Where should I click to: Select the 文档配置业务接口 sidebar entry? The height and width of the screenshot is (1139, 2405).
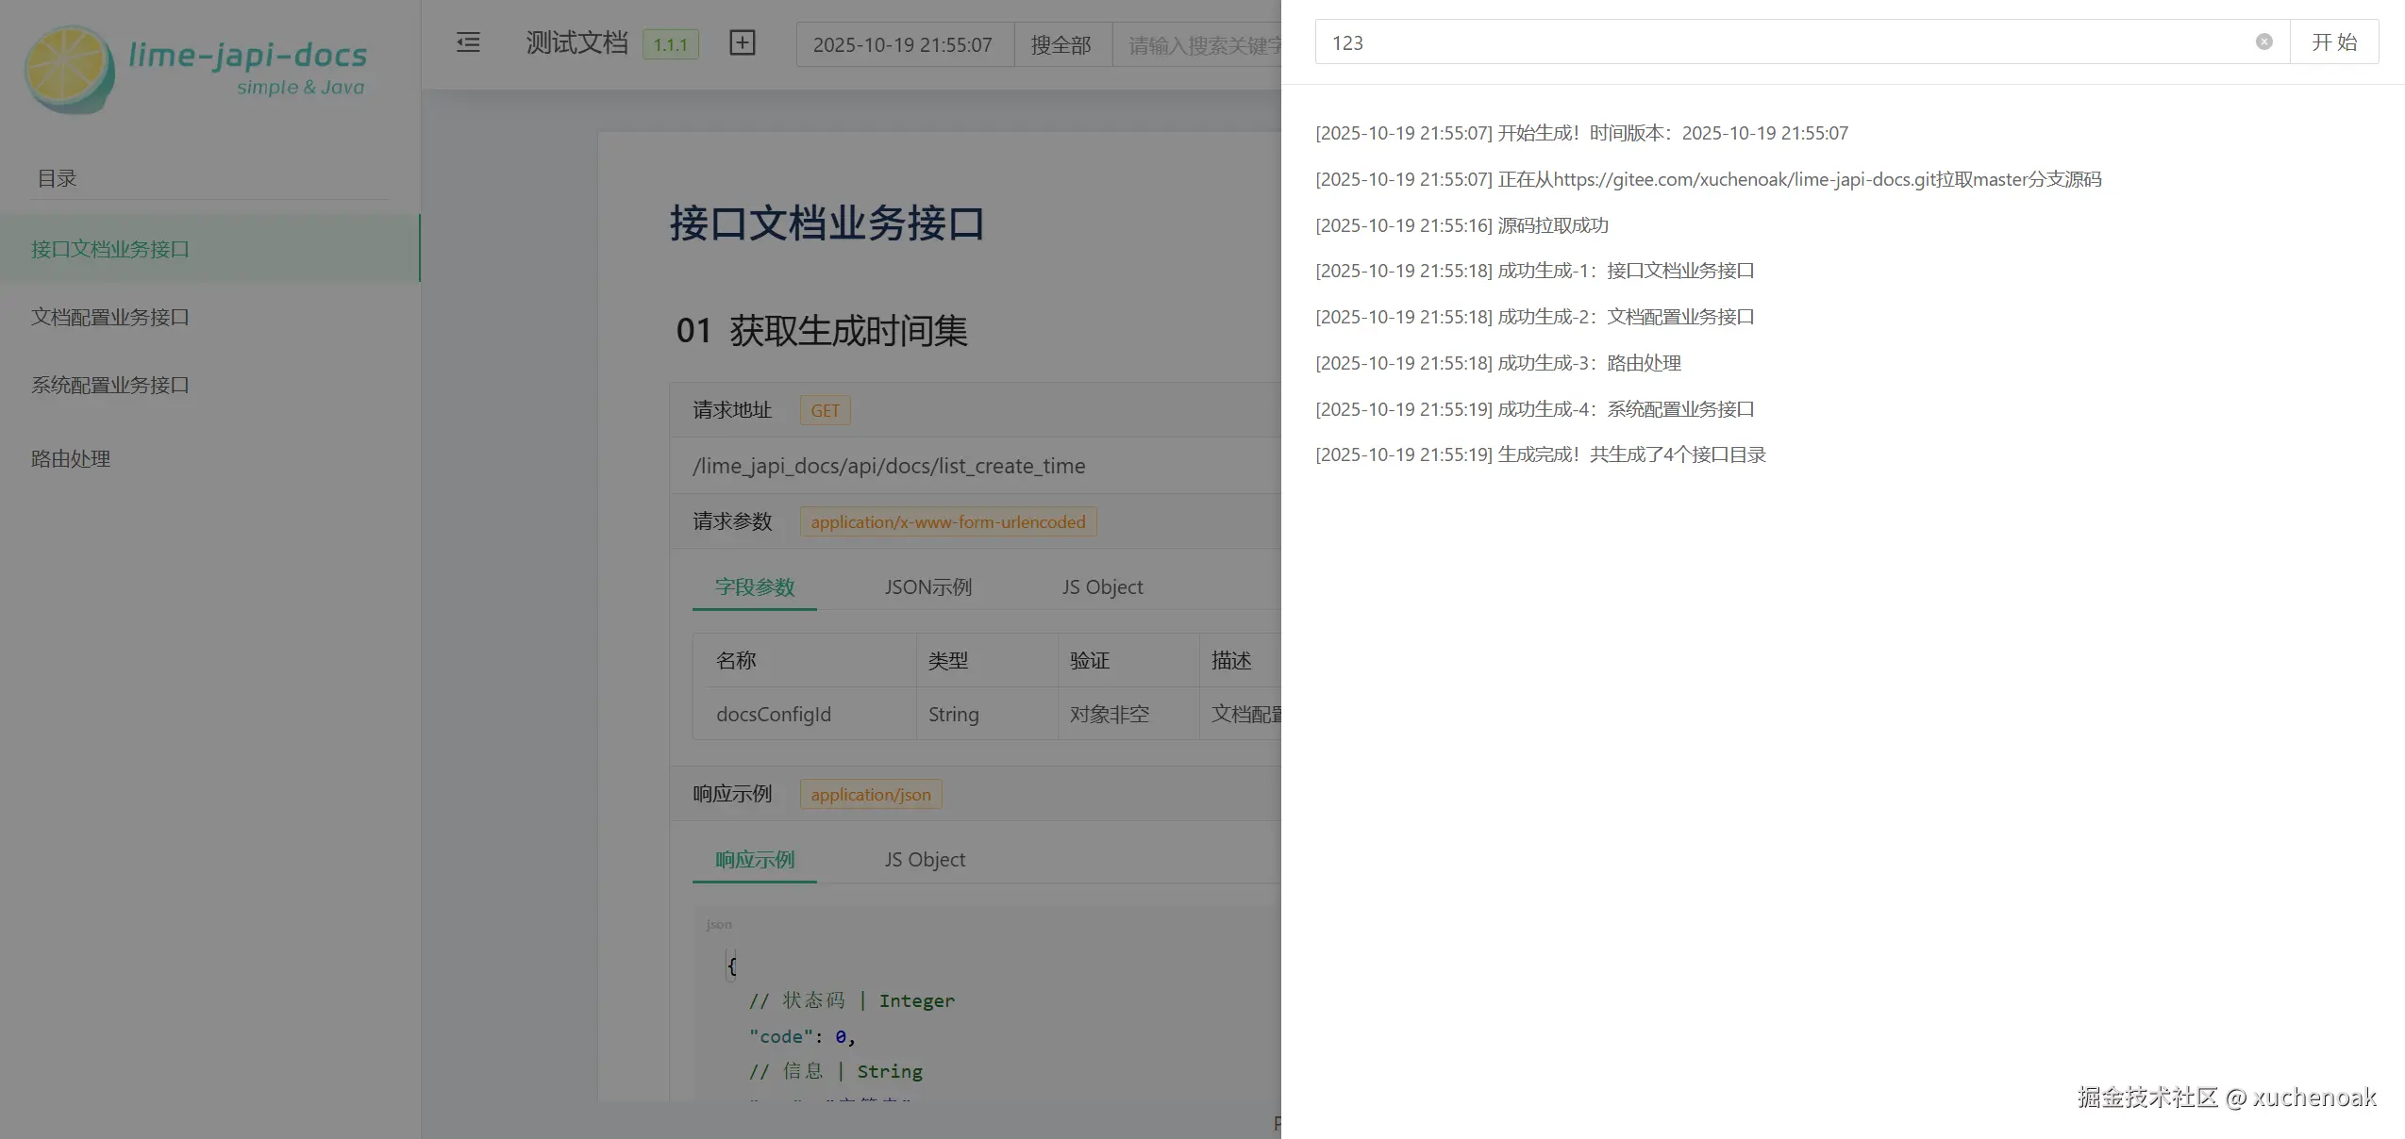click(x=110, y=317)
